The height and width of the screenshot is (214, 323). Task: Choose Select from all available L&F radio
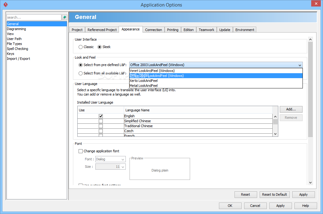80,73
